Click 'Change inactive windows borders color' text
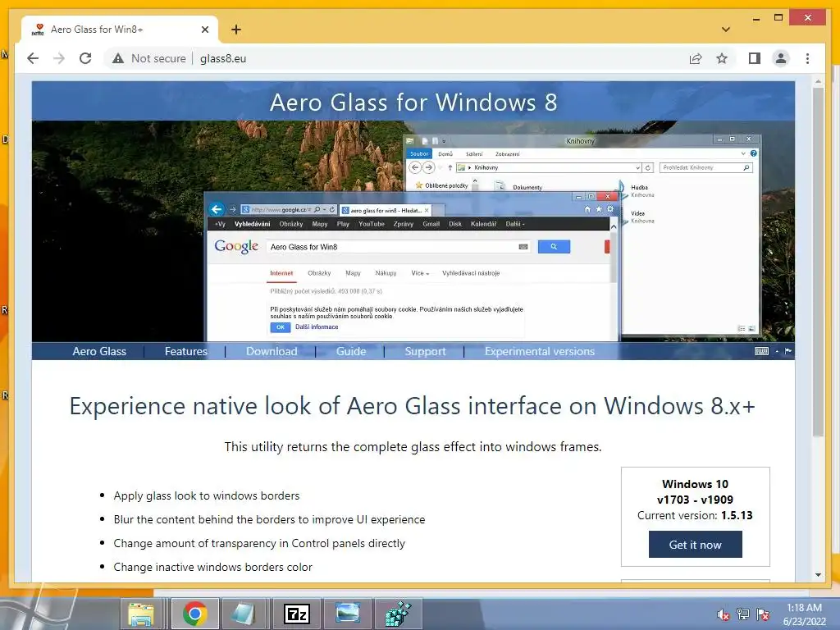 [x=212, y=567]
